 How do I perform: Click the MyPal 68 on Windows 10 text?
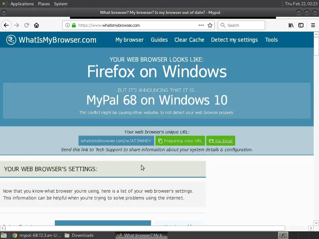(157, 100)
